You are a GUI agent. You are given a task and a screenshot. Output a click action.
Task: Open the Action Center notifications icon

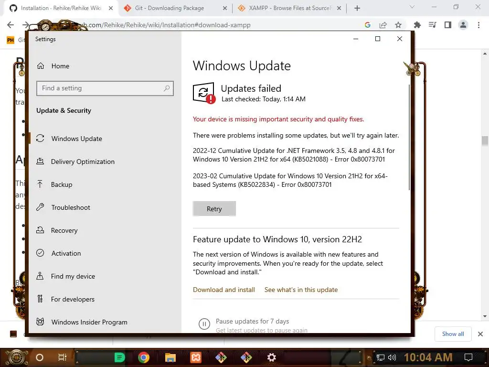click(468, 357)
